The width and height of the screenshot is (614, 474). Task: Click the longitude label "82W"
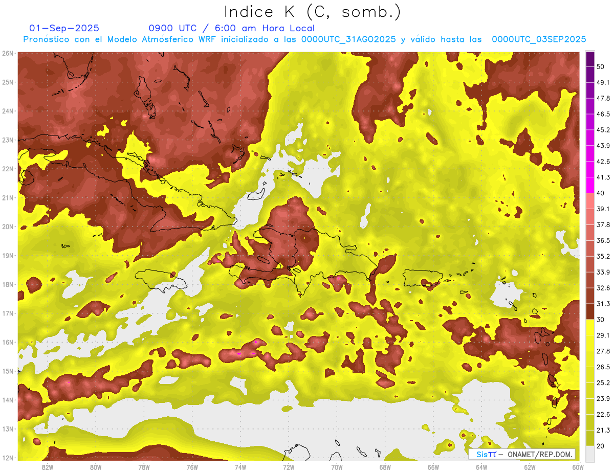(48, 467)
